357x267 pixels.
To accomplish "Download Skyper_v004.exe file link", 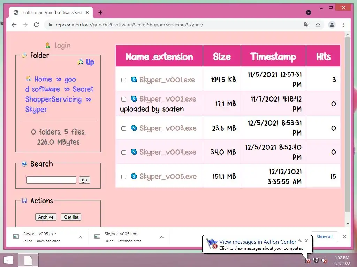I will coord(168,152).
